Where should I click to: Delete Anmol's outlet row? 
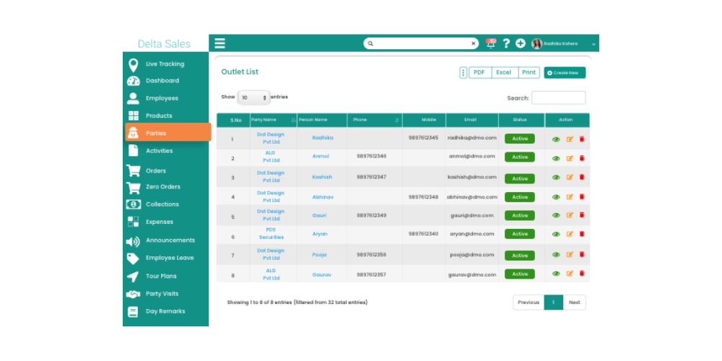[581, 158]
